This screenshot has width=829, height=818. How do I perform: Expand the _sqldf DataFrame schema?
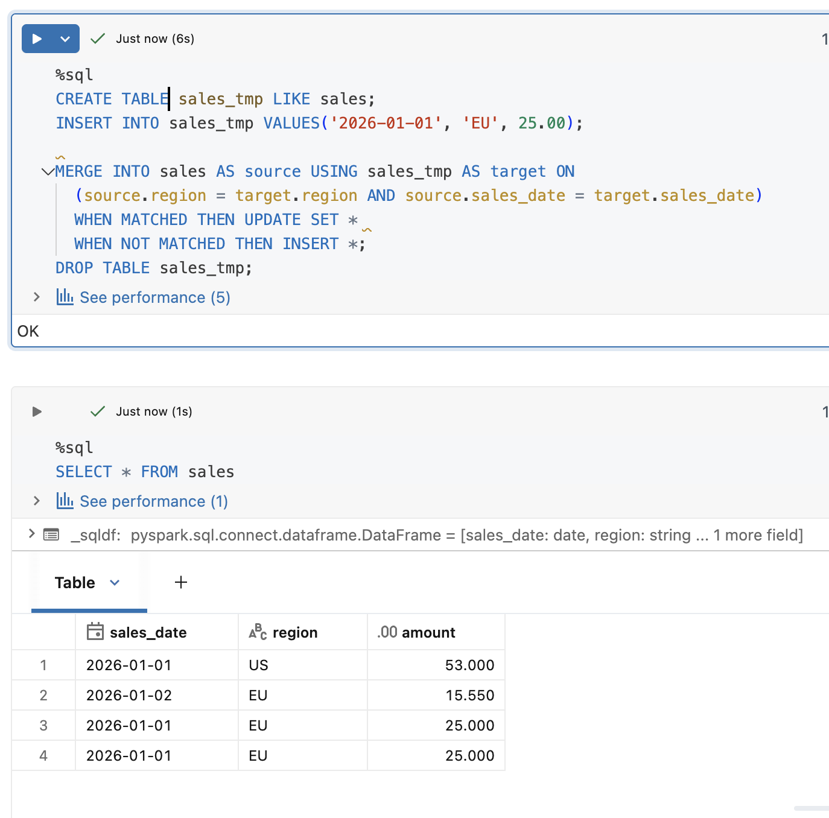tap(31, 534)
